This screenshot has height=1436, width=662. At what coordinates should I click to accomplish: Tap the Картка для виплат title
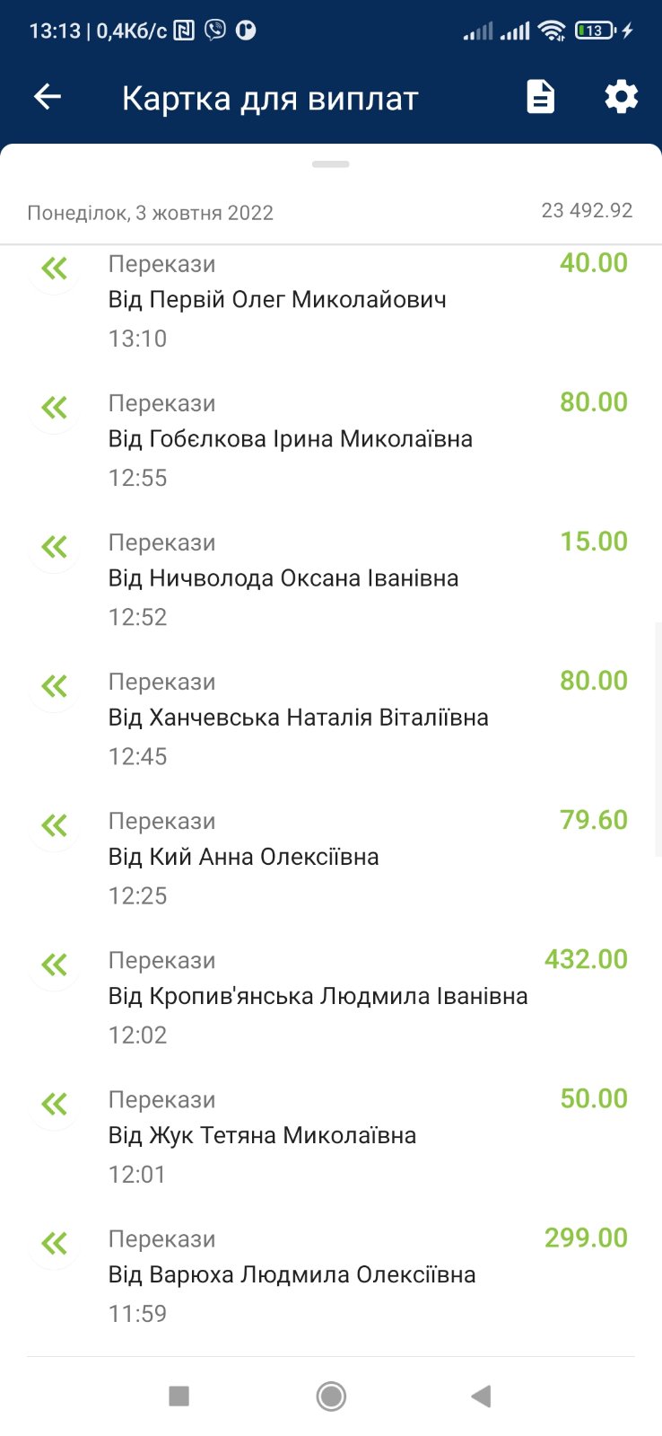(x=270, y=98)
